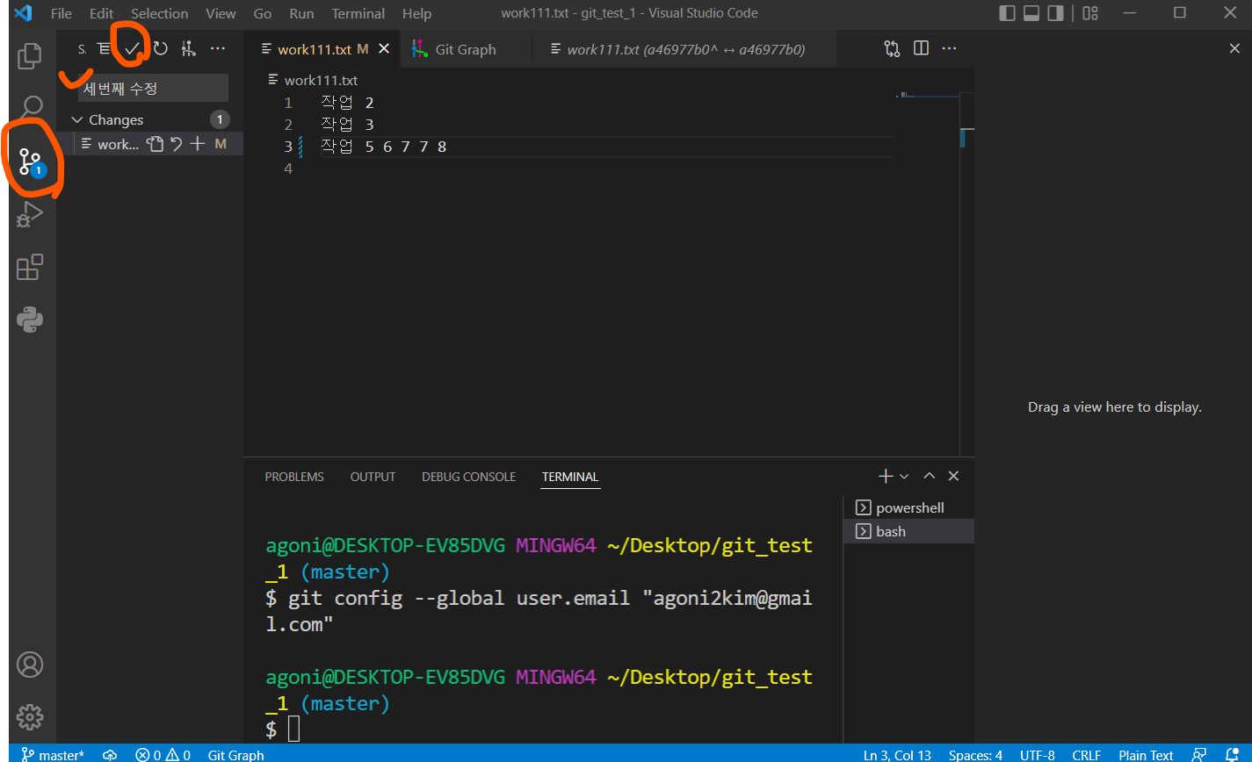Change CRLF line ending in status bar

(1087, 755)
